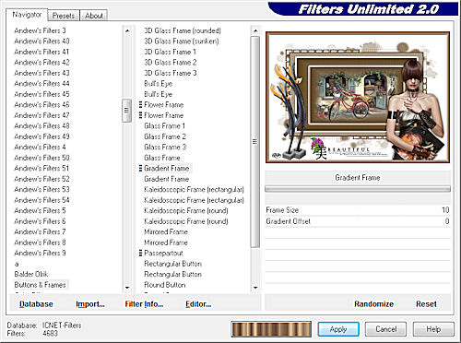The image size is (461, 343).
Task: Cancel the Filters Unlimited dialog
Action: pos(386,329)
